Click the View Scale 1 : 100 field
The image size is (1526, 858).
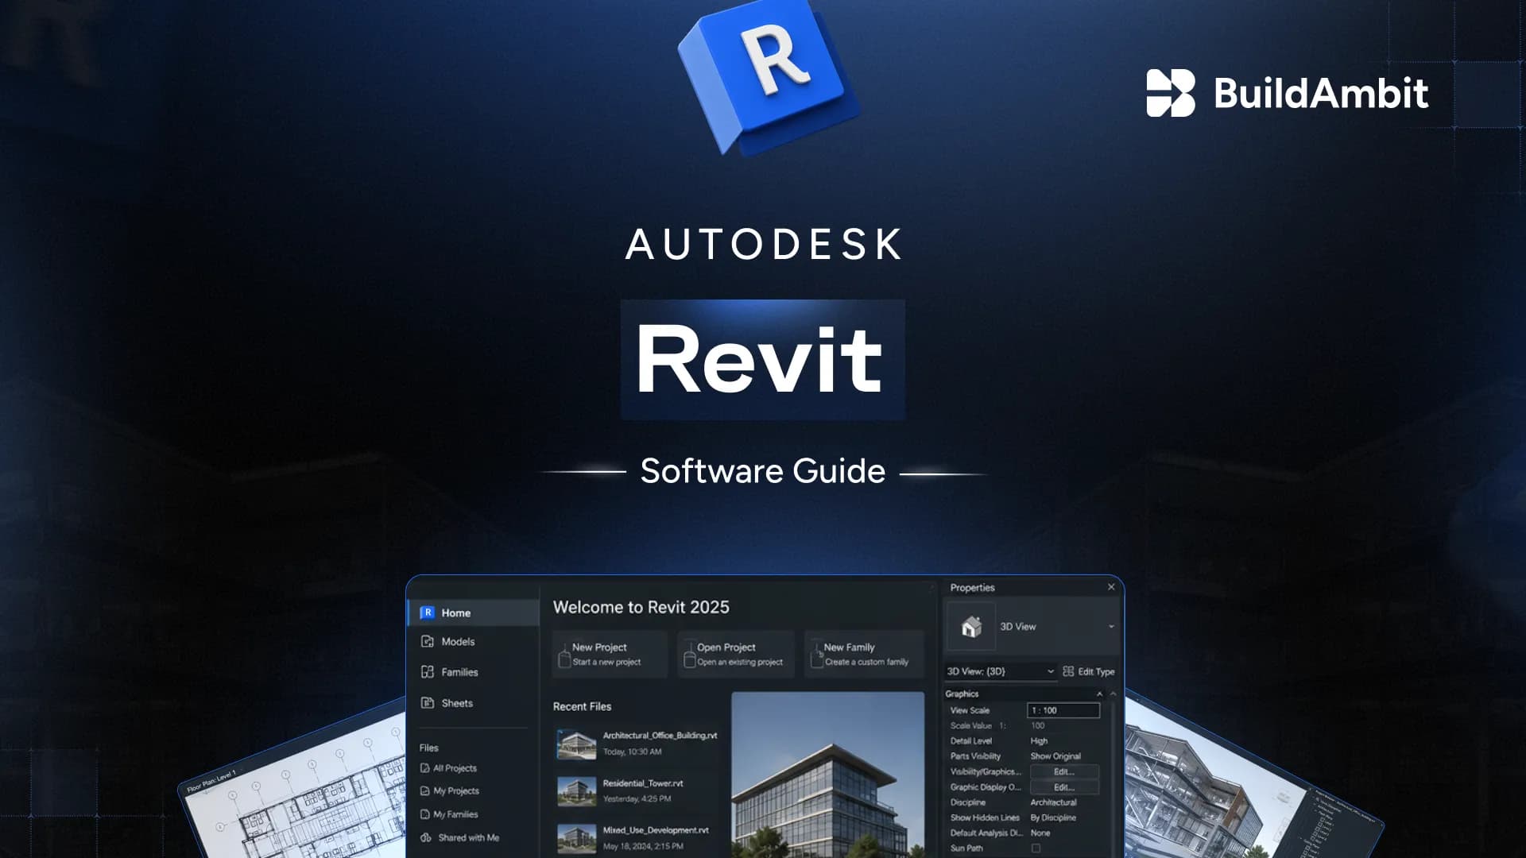[1063, 710]
